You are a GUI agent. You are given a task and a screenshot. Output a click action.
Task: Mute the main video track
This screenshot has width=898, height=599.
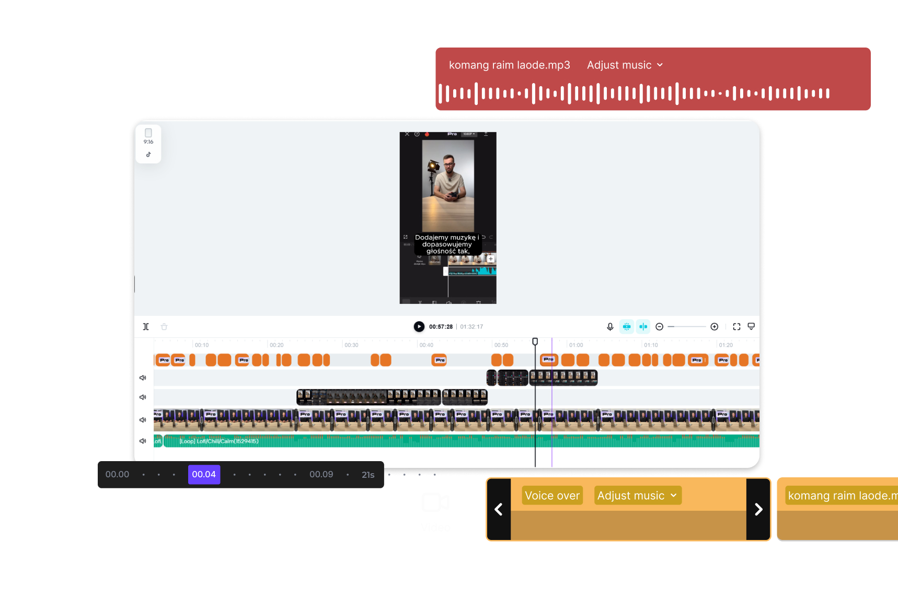(x=143, y=420)
